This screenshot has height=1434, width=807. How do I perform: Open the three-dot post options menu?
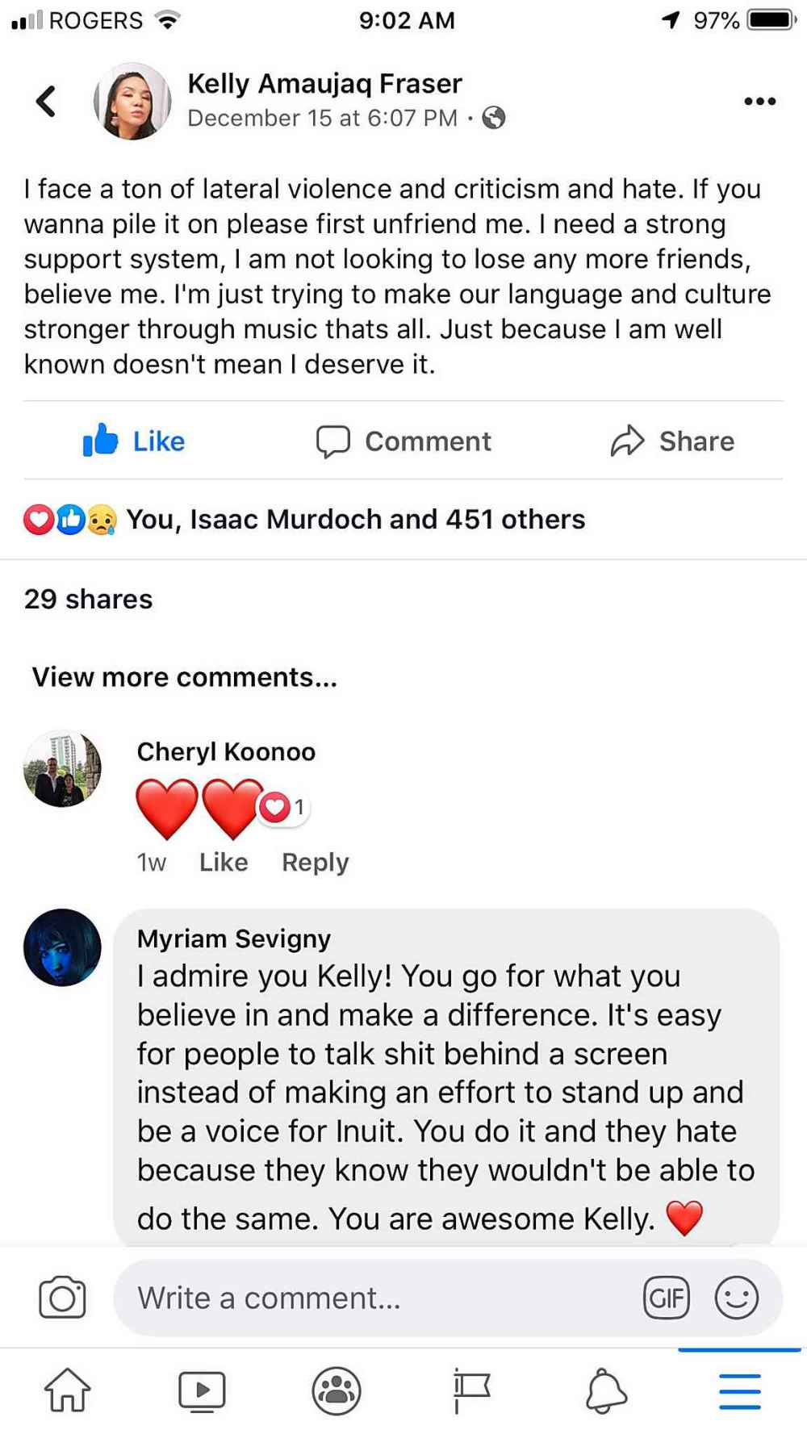[759, 102]
